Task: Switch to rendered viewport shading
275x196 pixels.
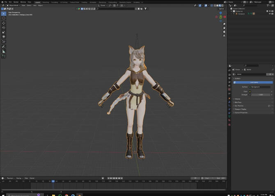Action: pos(222,5)
